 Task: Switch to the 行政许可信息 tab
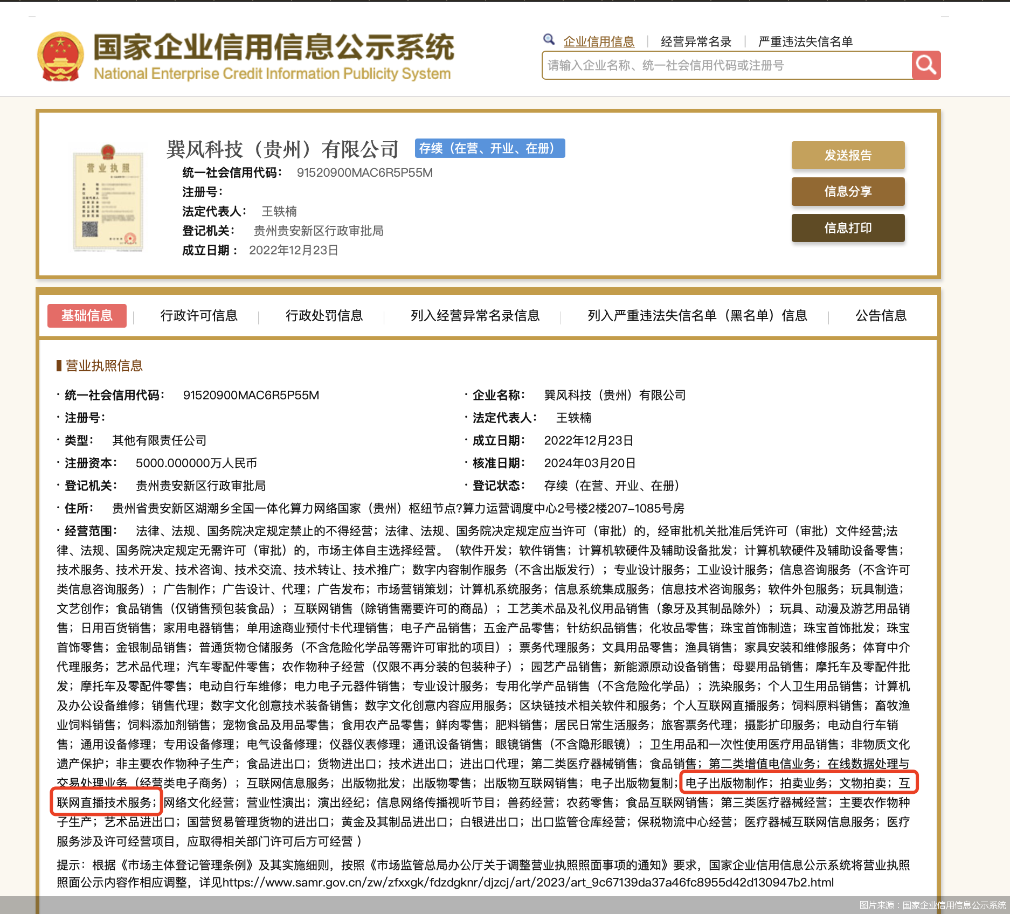pos(199,316)
